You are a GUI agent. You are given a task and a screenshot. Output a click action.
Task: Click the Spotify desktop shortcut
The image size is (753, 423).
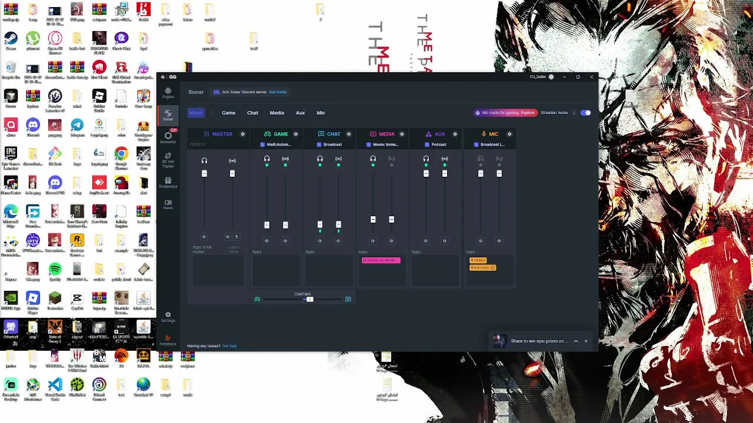pyautogui.click(x=55, y=270)
